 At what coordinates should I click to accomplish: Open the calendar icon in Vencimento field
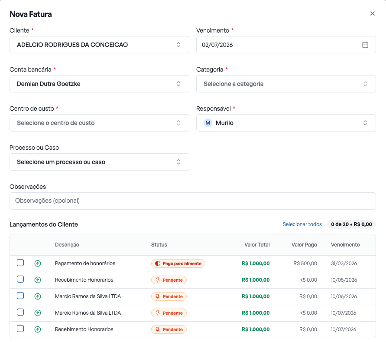[x=365, y=45]
